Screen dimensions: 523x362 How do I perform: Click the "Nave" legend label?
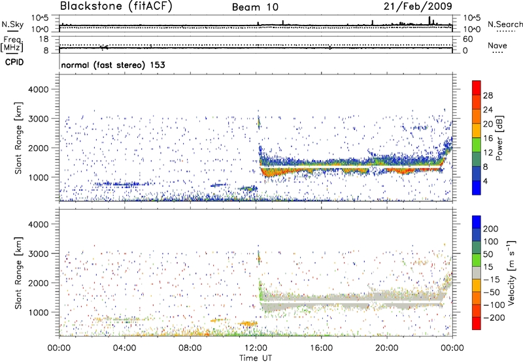pos(498,46)
